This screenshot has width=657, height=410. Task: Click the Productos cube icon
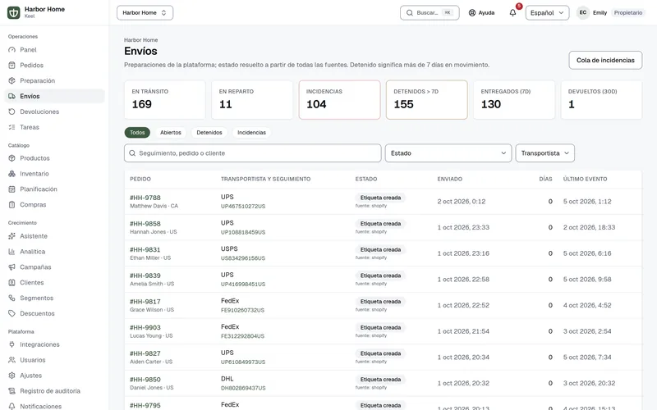[x=11, y=158]
